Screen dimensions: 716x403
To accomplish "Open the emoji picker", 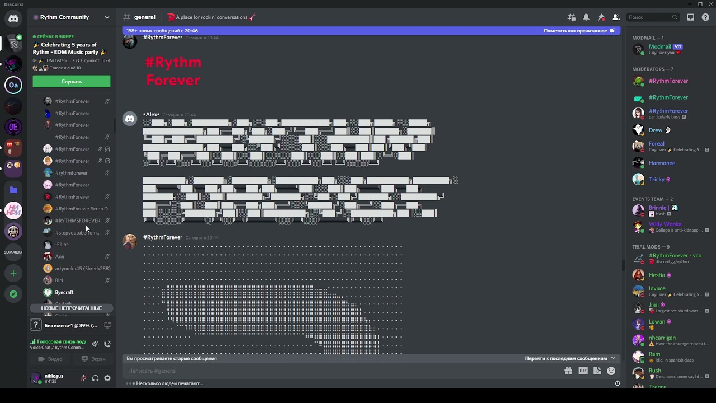I will tap(611, 371).
